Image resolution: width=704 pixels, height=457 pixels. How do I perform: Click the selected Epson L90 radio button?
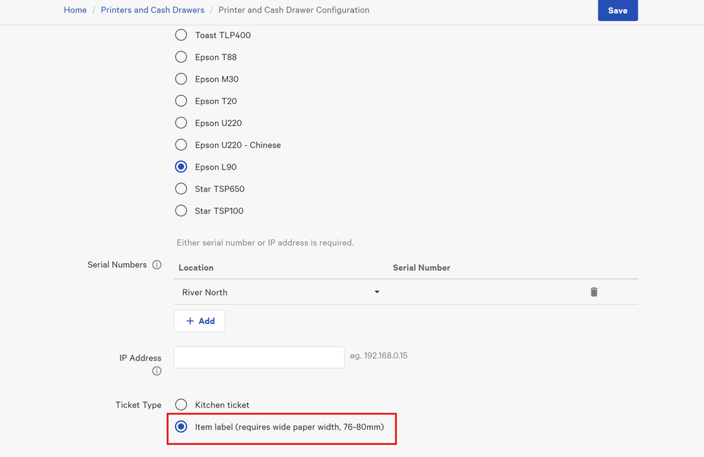(x=181, y=167)
